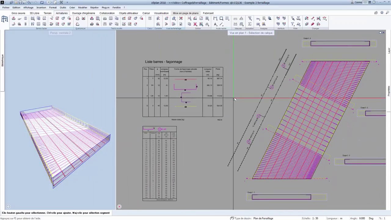Switch to the Calcul ribbon tab
This screenshot has width=391, height=220.
146,13
